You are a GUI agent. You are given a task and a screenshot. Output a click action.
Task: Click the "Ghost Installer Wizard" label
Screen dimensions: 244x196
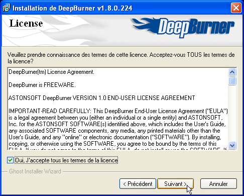(x=35, y=171)
